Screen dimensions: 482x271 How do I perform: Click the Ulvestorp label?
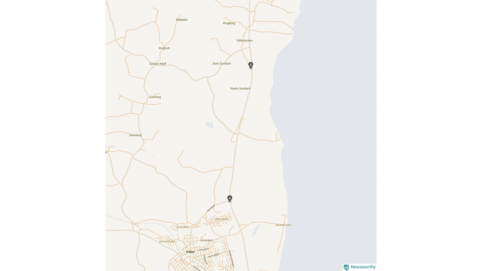point(135,135)
